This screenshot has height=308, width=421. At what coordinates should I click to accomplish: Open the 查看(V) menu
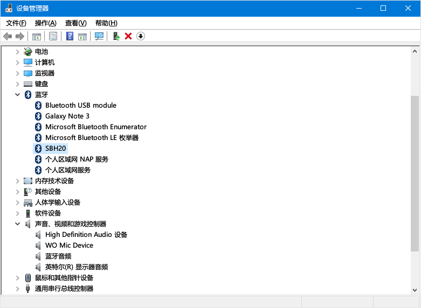75,23
